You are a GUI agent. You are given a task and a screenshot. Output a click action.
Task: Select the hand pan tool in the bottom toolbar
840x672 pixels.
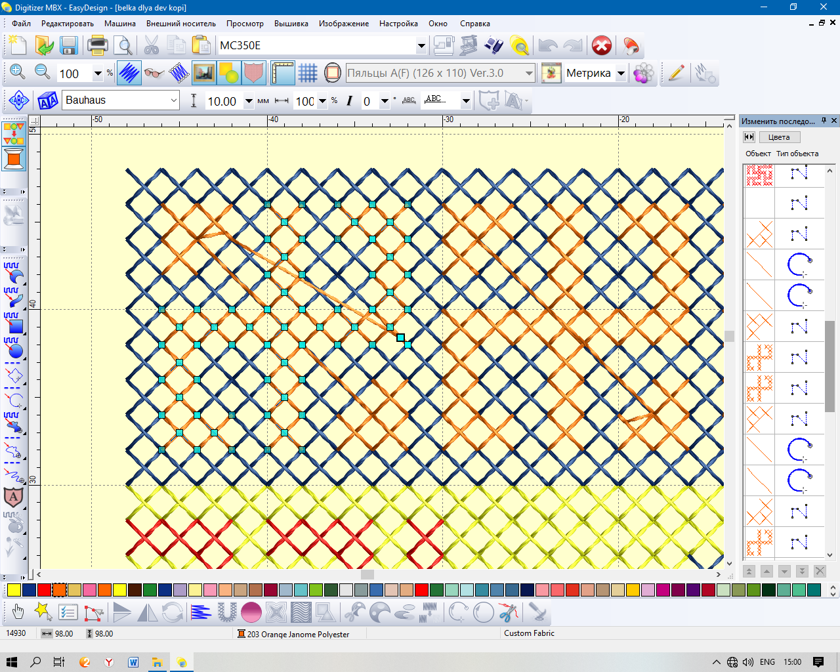click(18, 612)
